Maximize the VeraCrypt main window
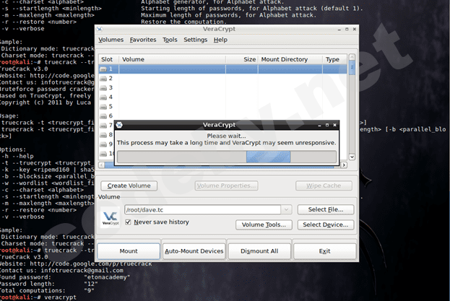 pos(347,29)
